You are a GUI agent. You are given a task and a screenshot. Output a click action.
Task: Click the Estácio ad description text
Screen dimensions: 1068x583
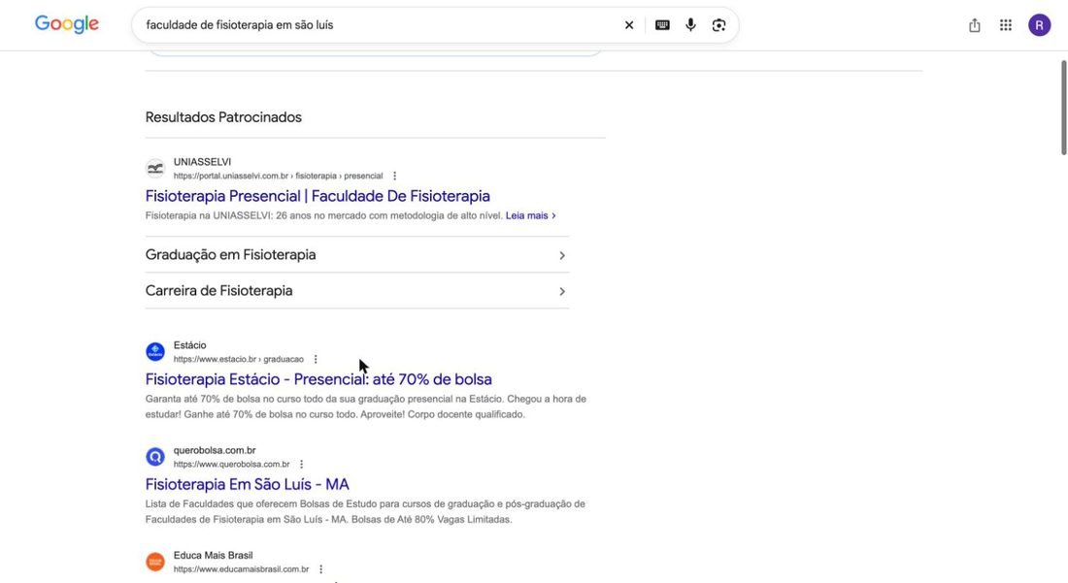[x=366, y=406]
